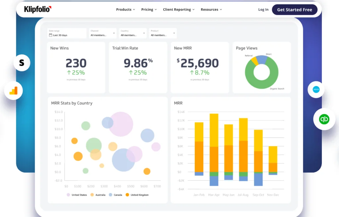Click the calendar icon in date range
Image resolution: width=339 pixels, height=217 pixels.
(x=51, y=35)
